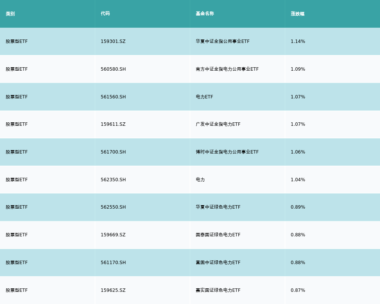
Task: Click the 0.89% change value
Action: click(298, 207)
